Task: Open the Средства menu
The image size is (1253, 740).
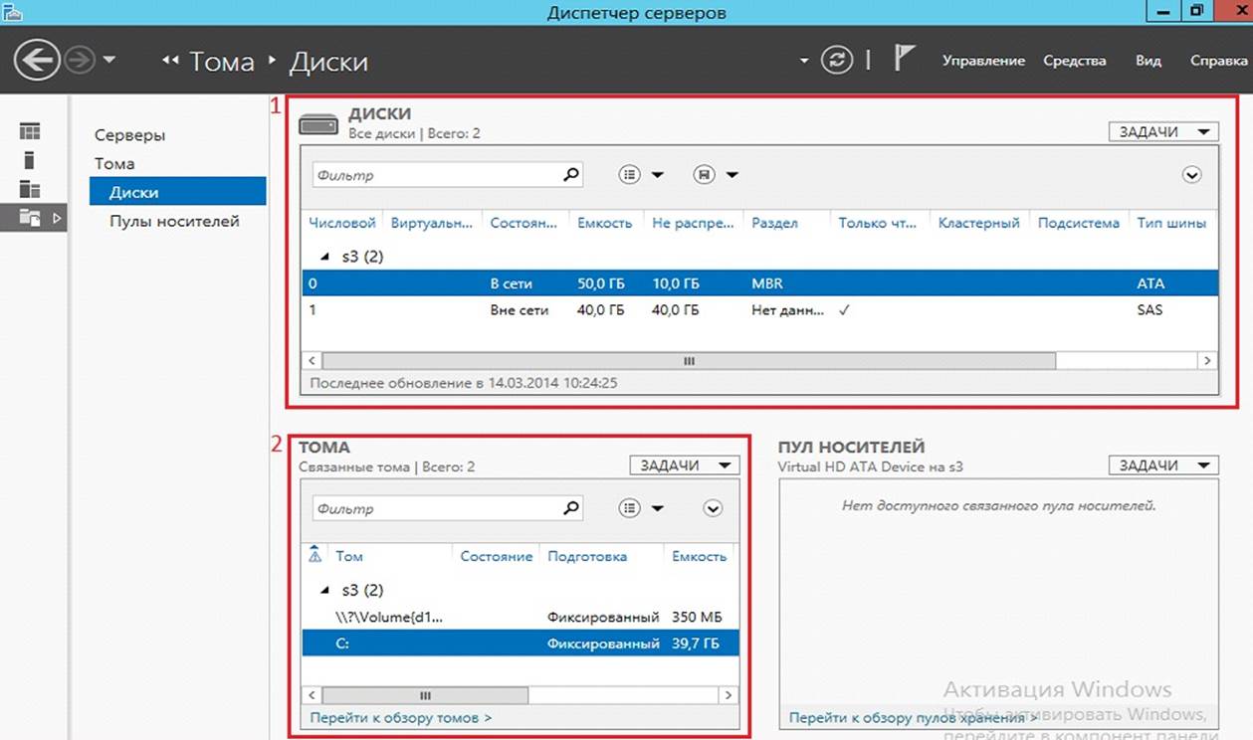Action: click(1074, 61)
